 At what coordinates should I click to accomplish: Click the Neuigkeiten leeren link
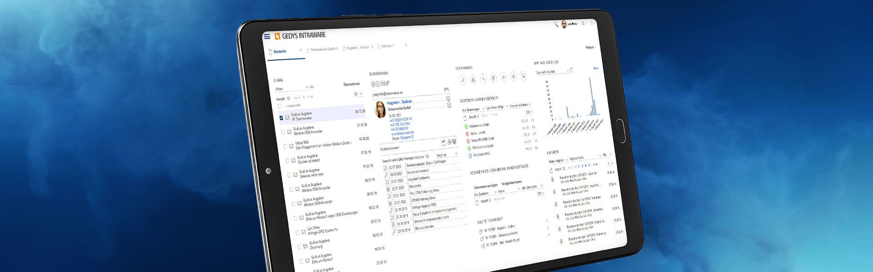pyautogui.click(x=512, y=182)
